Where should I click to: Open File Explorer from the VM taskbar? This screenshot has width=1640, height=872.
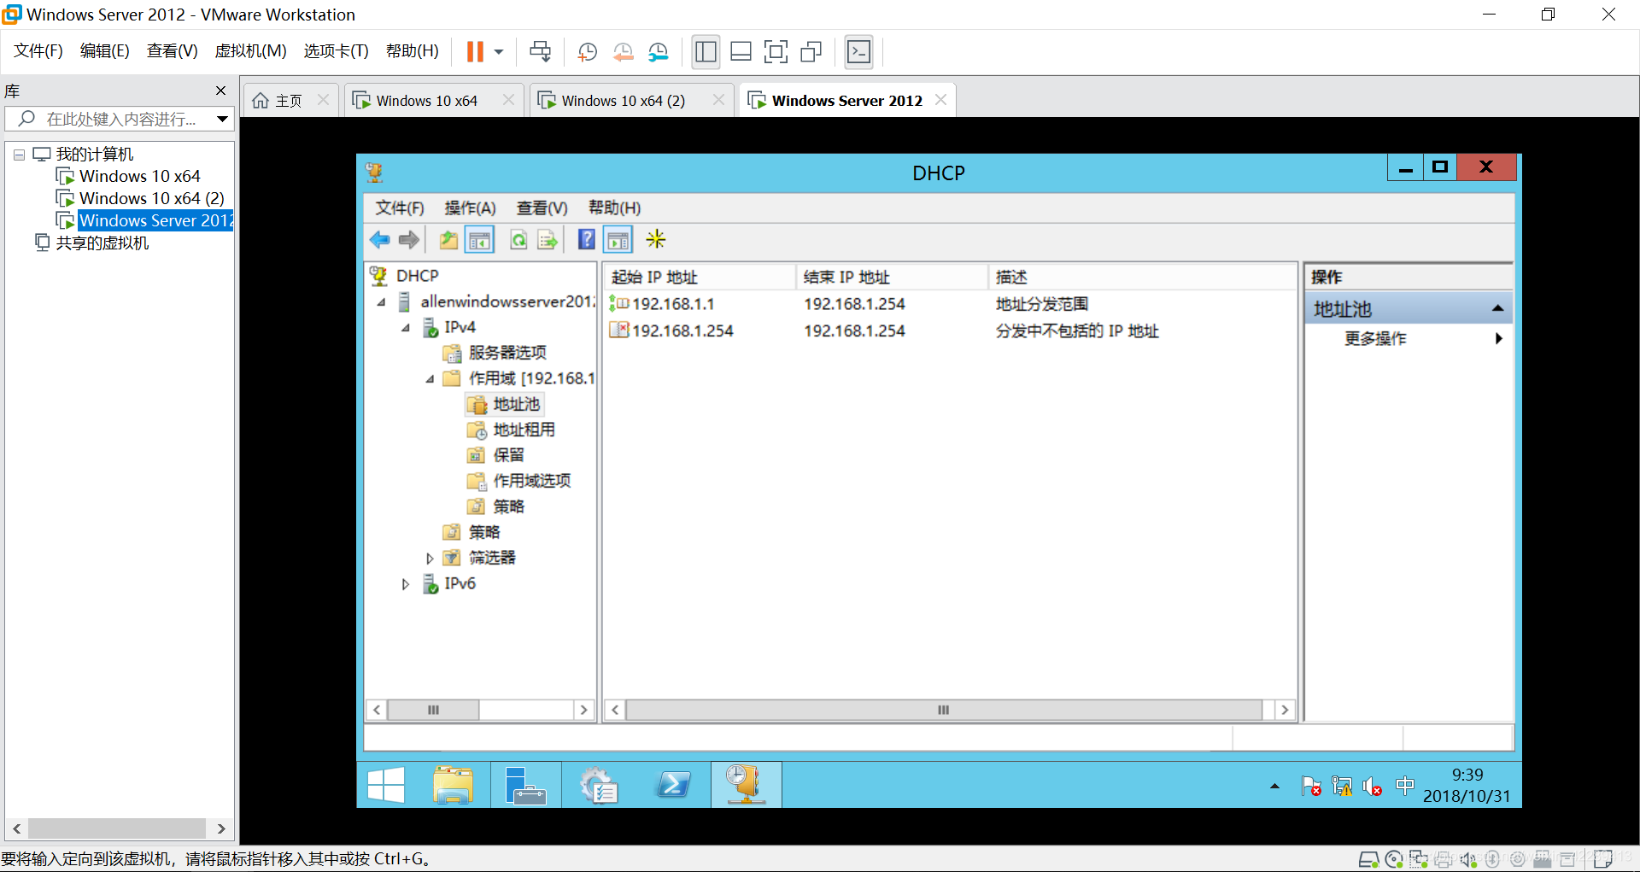453,785
